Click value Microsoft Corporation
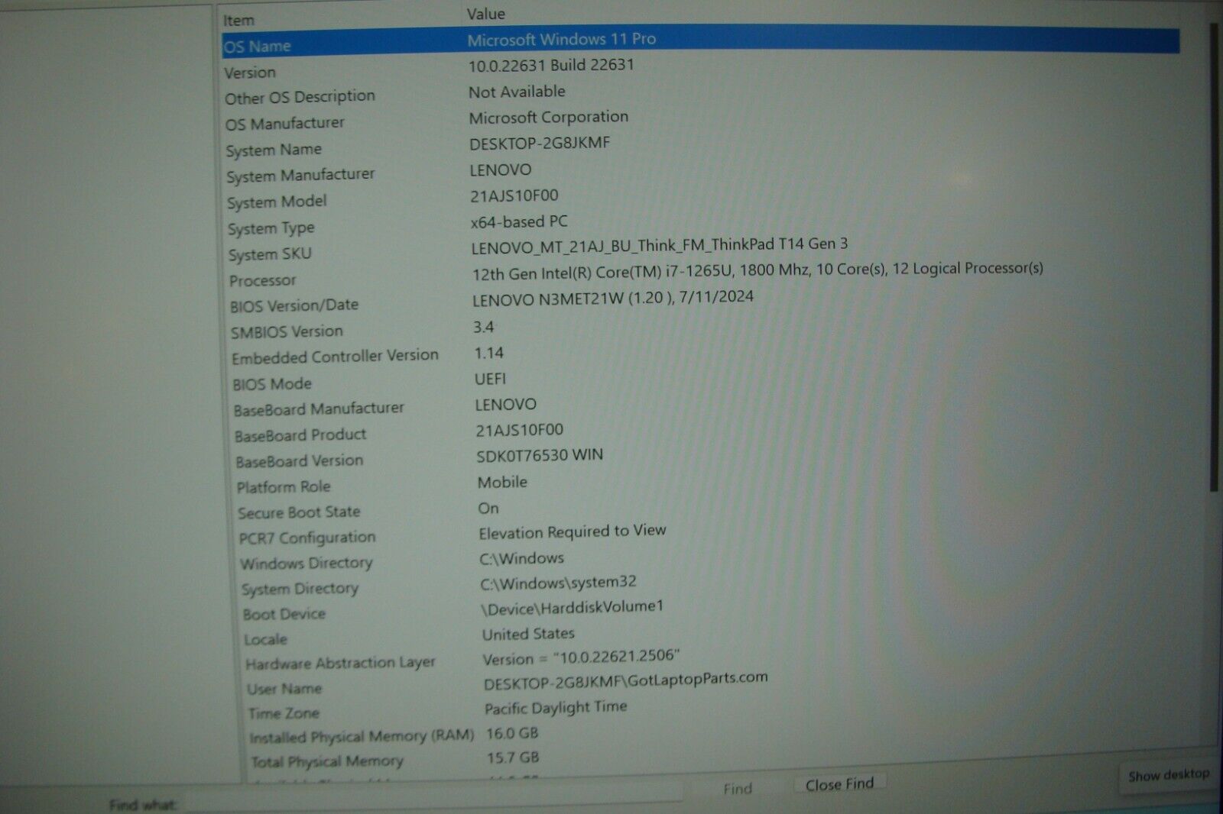1223x814 pixels. [x=548, y=118]
